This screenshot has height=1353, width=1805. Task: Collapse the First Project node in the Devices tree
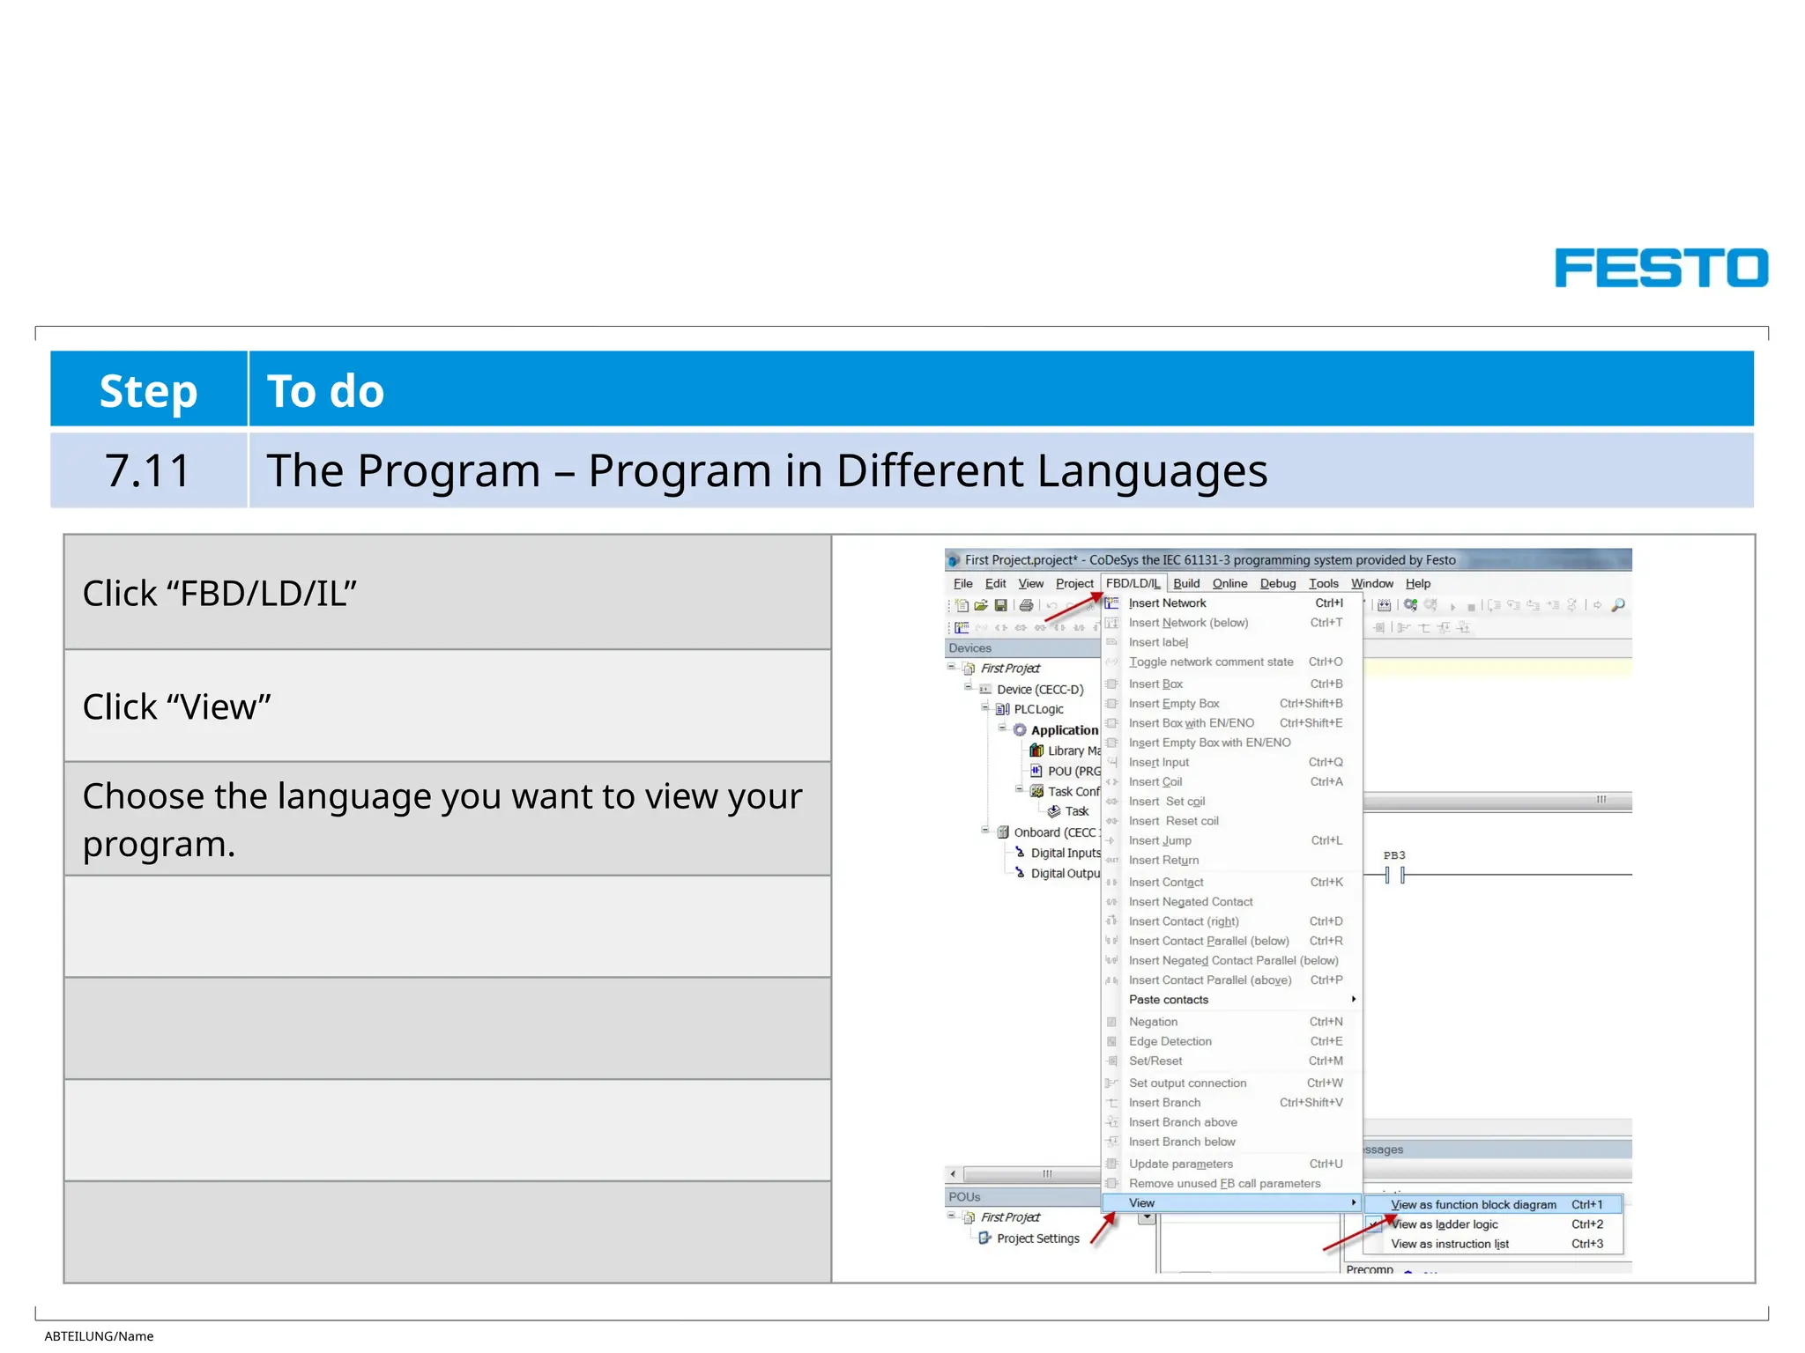point(951,667)
